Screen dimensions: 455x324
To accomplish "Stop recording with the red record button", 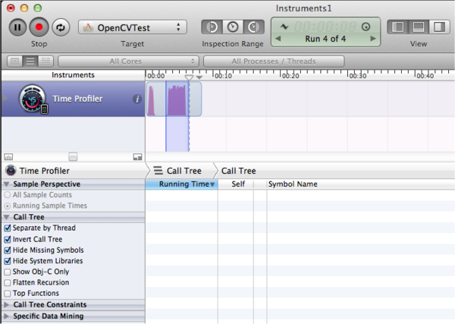I will [39, 27].
